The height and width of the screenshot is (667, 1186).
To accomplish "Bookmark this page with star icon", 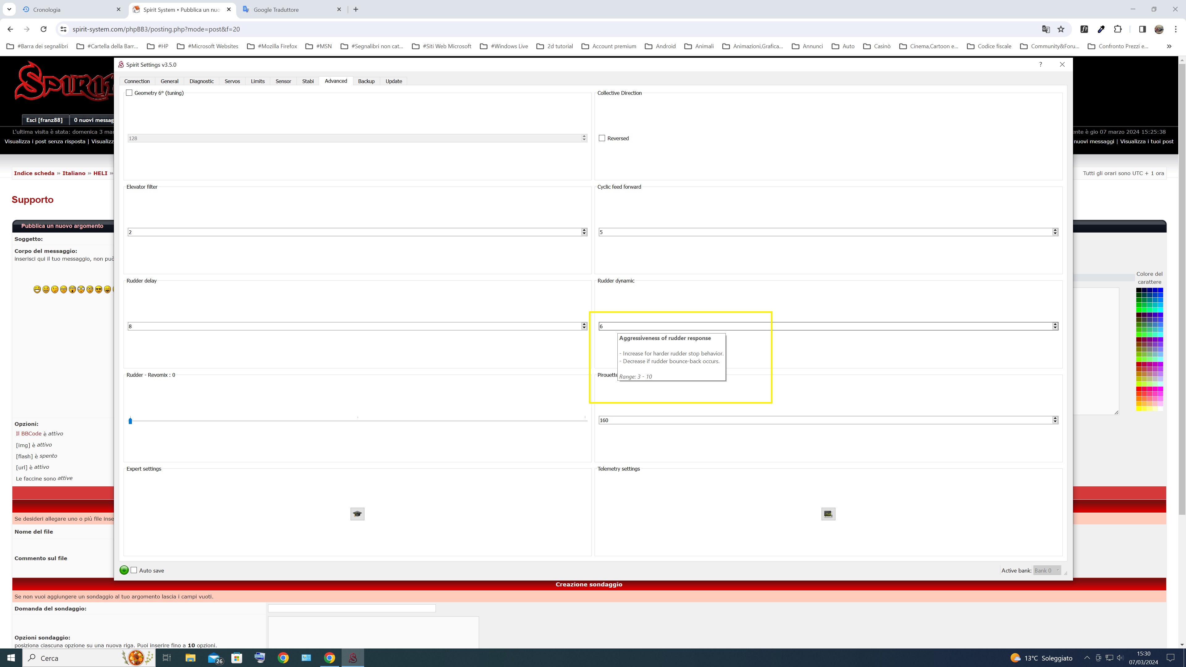I will (1061, 29).
